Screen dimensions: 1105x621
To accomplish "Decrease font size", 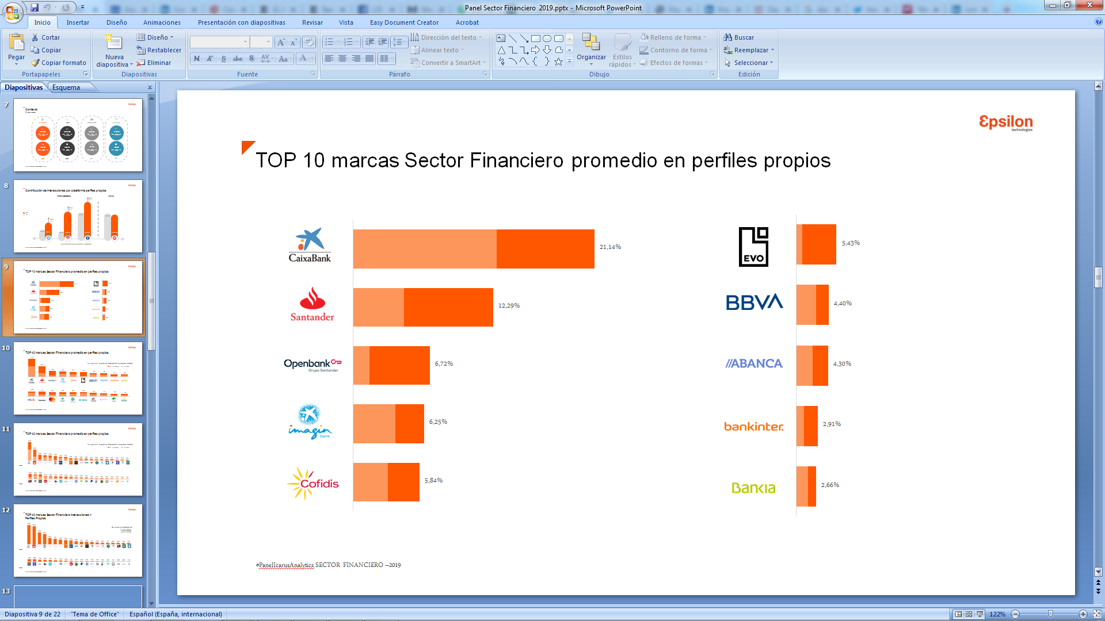I will 293,42.
